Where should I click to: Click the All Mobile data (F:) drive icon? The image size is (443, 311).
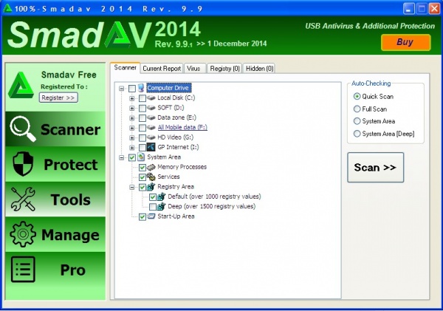coord(151,128)
